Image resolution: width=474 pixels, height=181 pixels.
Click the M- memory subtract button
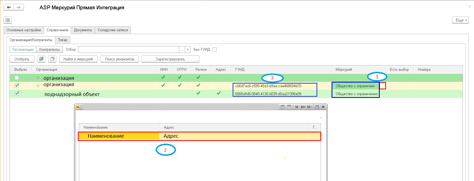point(309,107)
